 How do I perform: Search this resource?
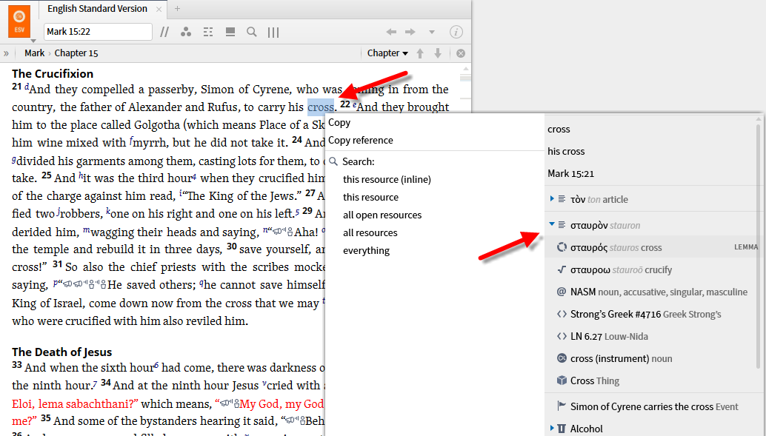click(371, 197)
